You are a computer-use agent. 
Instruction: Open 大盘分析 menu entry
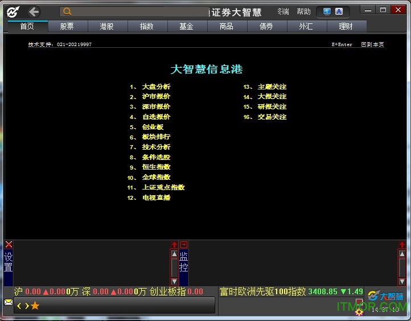(156, 87)
